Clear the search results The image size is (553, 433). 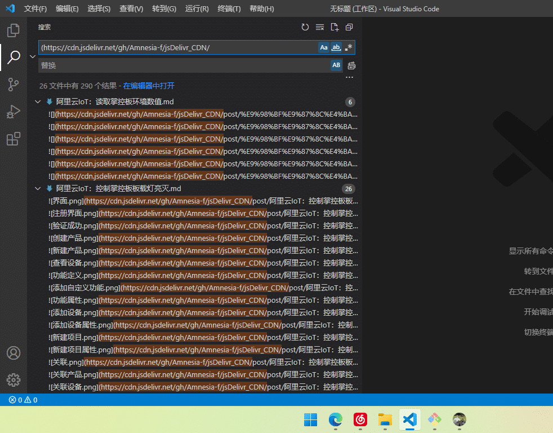320,27
